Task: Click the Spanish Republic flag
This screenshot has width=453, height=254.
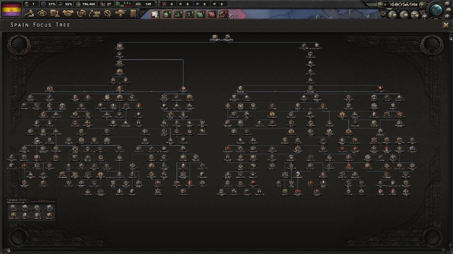Action: click(11, 9)
